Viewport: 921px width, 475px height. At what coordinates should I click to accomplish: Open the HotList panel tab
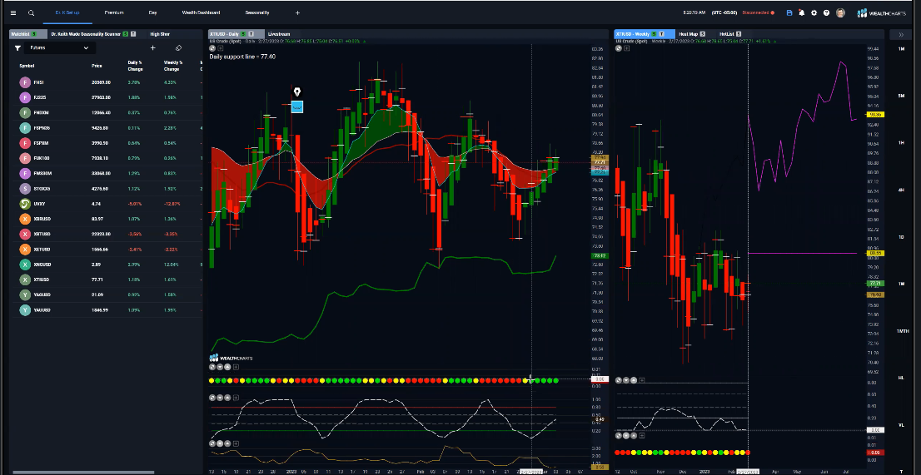729,34
